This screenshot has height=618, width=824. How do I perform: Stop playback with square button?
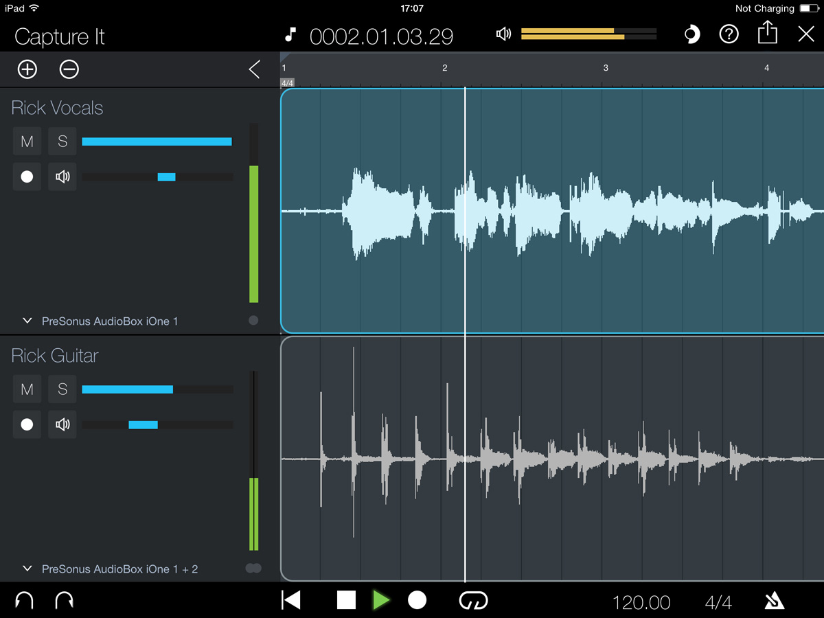(x=346, y=600)
